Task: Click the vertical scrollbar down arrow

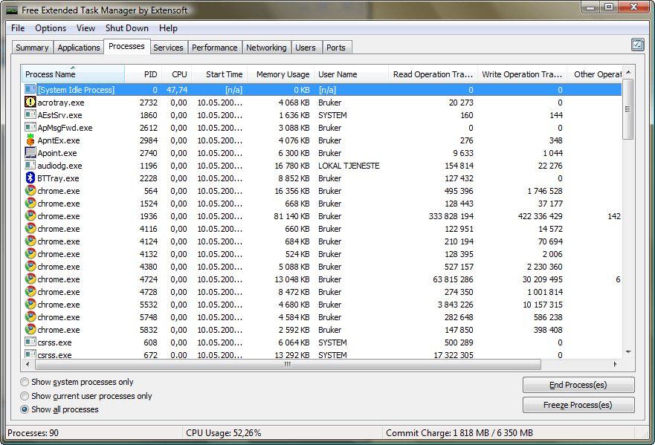Action: [628, 352]
